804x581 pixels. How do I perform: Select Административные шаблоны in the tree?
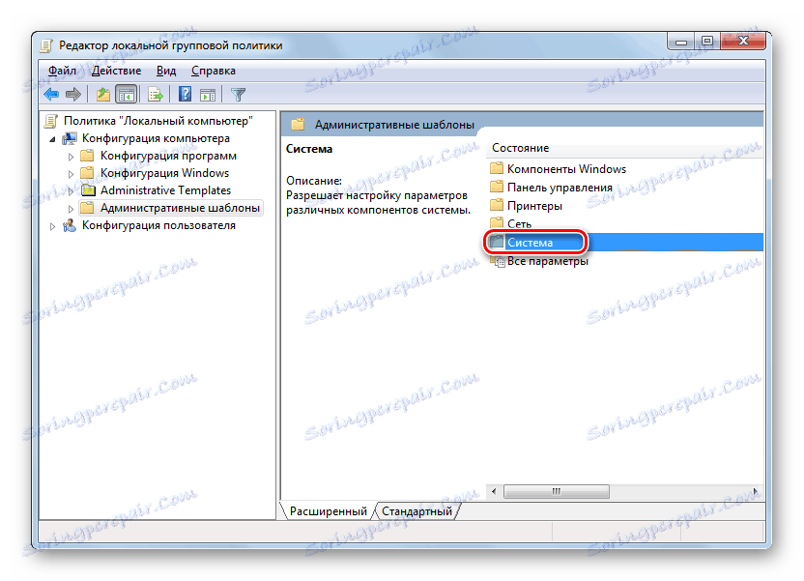point(180,208)
